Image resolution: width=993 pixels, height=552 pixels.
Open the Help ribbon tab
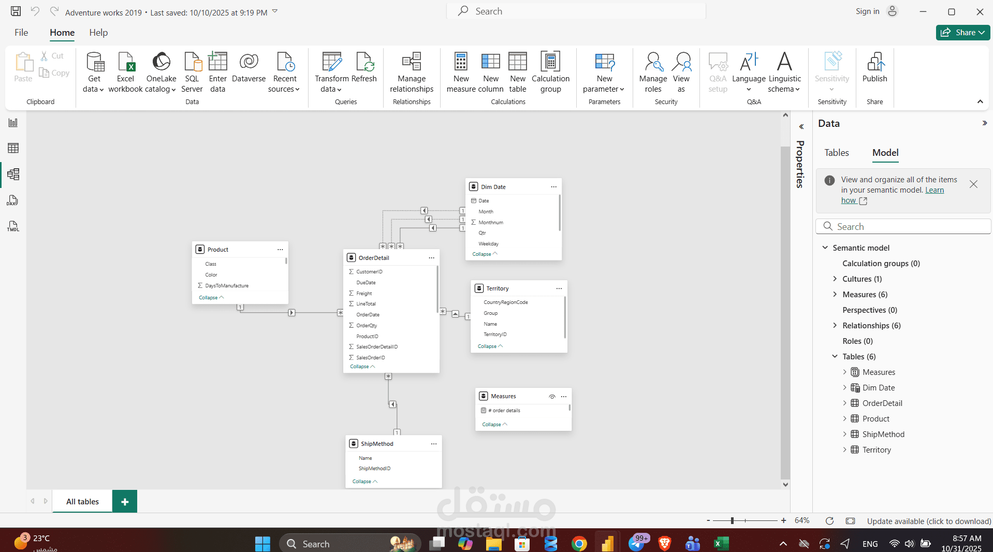click(x=98, y=33)
